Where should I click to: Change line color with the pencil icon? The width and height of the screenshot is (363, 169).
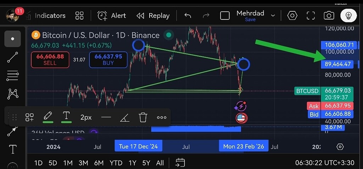tap(48, 117)
